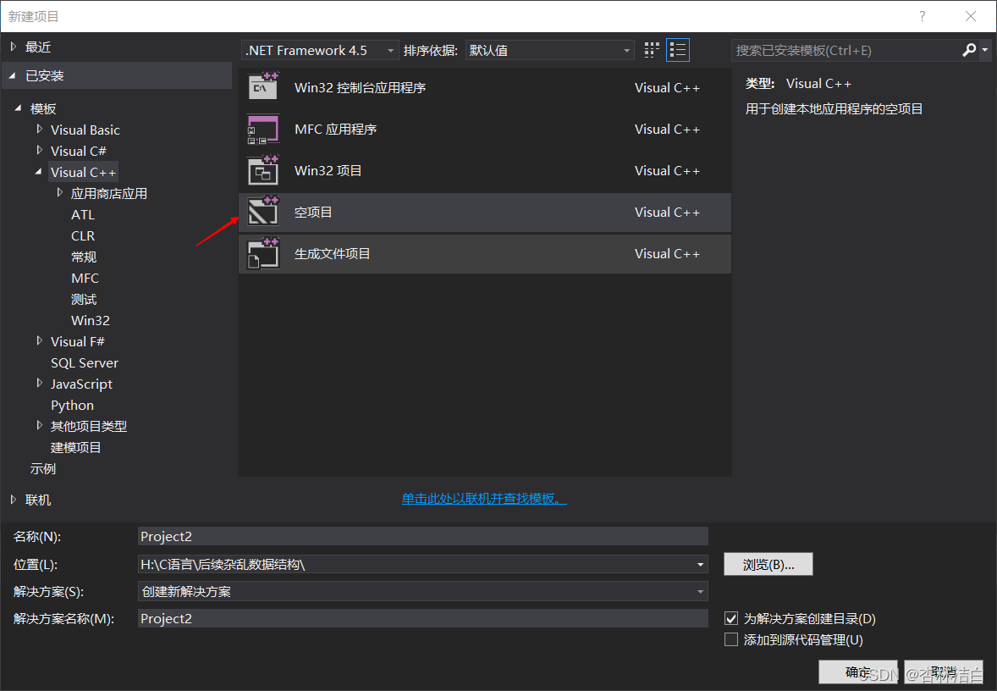The image size is (997, 691).
Task: Expand the Visual Basic node
Action: (x=40, y=130)
